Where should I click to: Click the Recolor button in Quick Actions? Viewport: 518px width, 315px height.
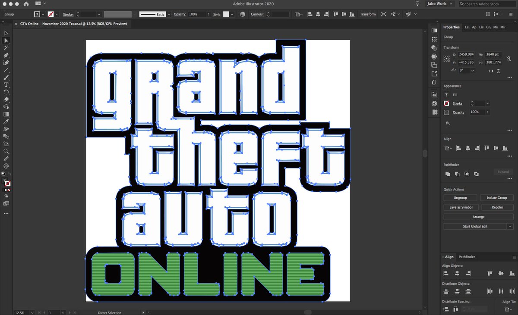pyautogui.click(x=497, y=207)
